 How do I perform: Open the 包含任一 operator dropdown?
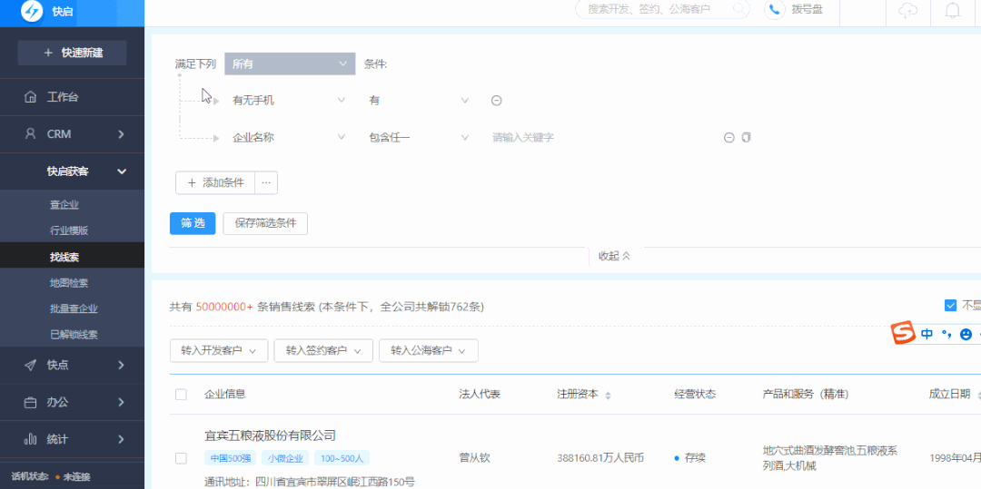click(419, 137)
